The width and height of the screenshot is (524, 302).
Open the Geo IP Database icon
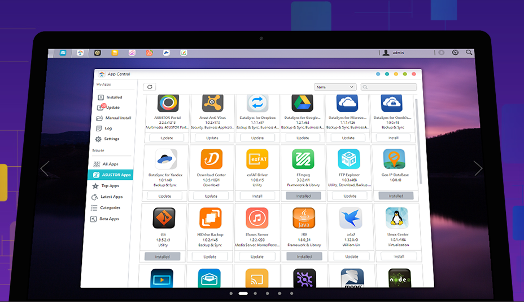[x=394, y=159]
